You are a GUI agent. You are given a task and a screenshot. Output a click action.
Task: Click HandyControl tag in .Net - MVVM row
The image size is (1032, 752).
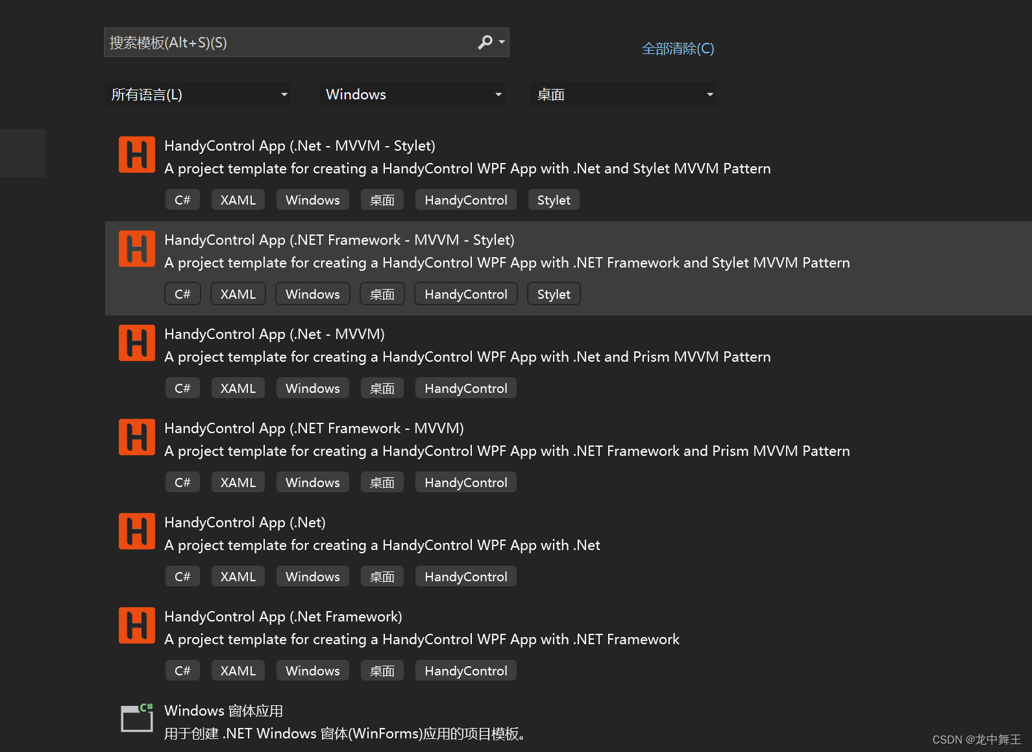(x=466, y=388)
